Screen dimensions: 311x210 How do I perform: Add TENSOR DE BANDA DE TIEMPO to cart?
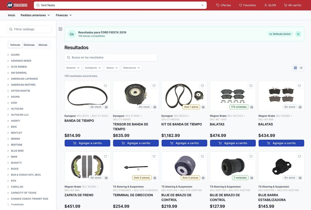pos(136,143)
